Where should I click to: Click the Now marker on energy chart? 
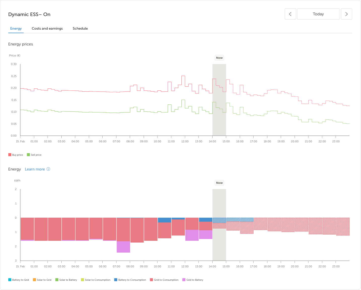click(x=219, y=183)
